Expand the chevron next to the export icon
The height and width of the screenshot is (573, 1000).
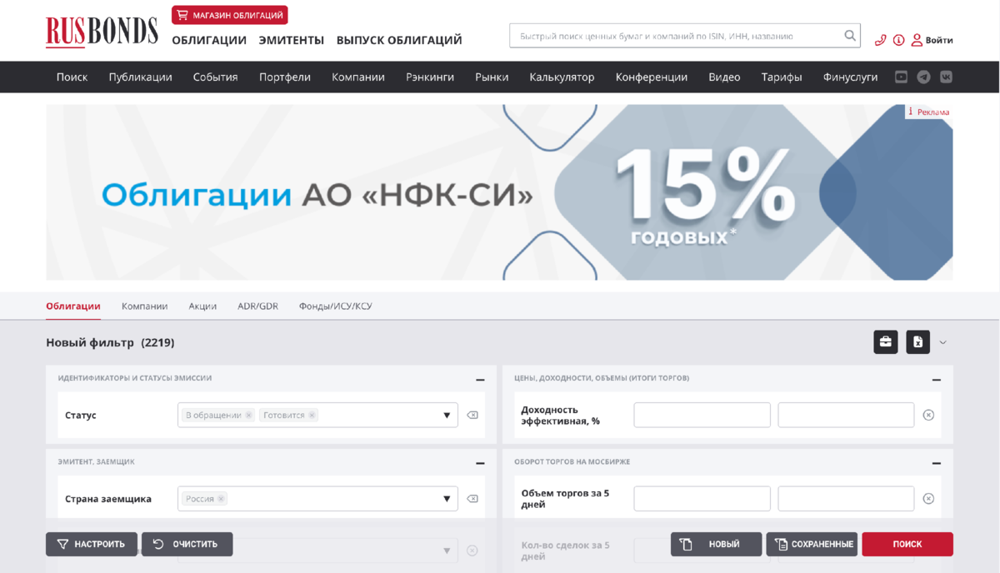click(943, 341)
